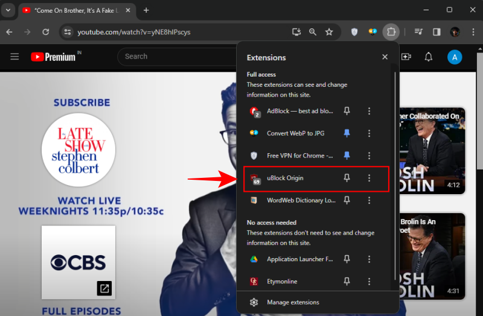Open more actions for Application Launcher

tap(369, 259)
